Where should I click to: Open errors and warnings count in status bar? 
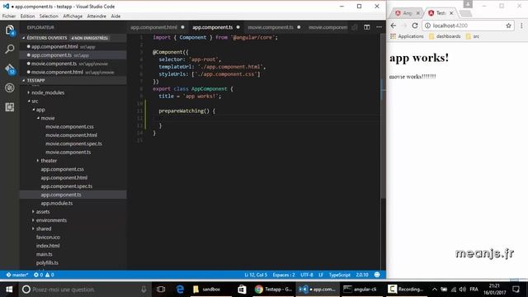pyautogui.click(x=44, y=275)
